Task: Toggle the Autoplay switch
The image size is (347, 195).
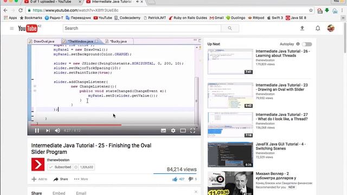Action: (307, 44)
